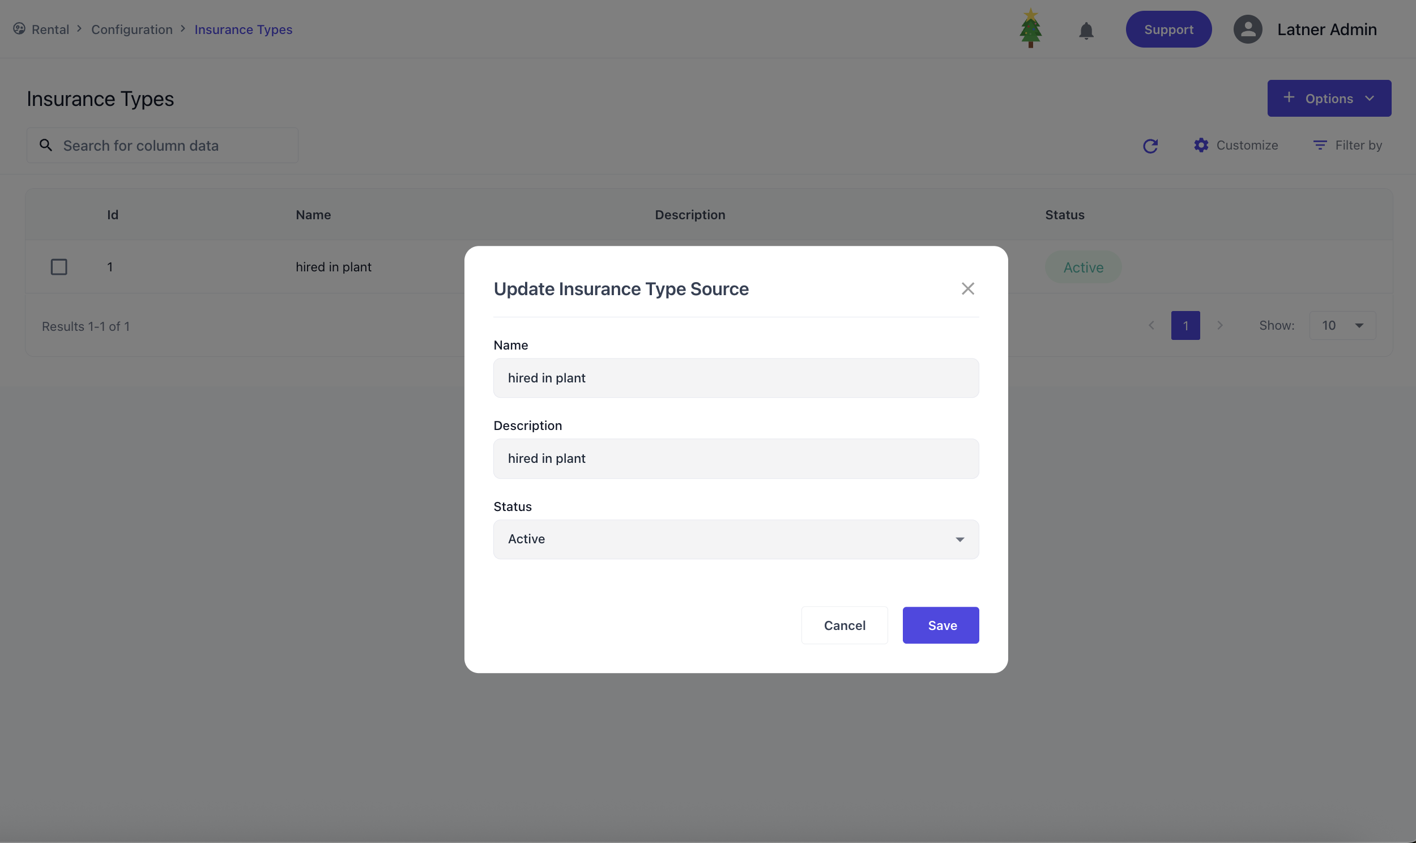Select the checkbox for row 1
Image resolution: width=1416 pixels, height=843 pixels.
click(x=59, y=267)
